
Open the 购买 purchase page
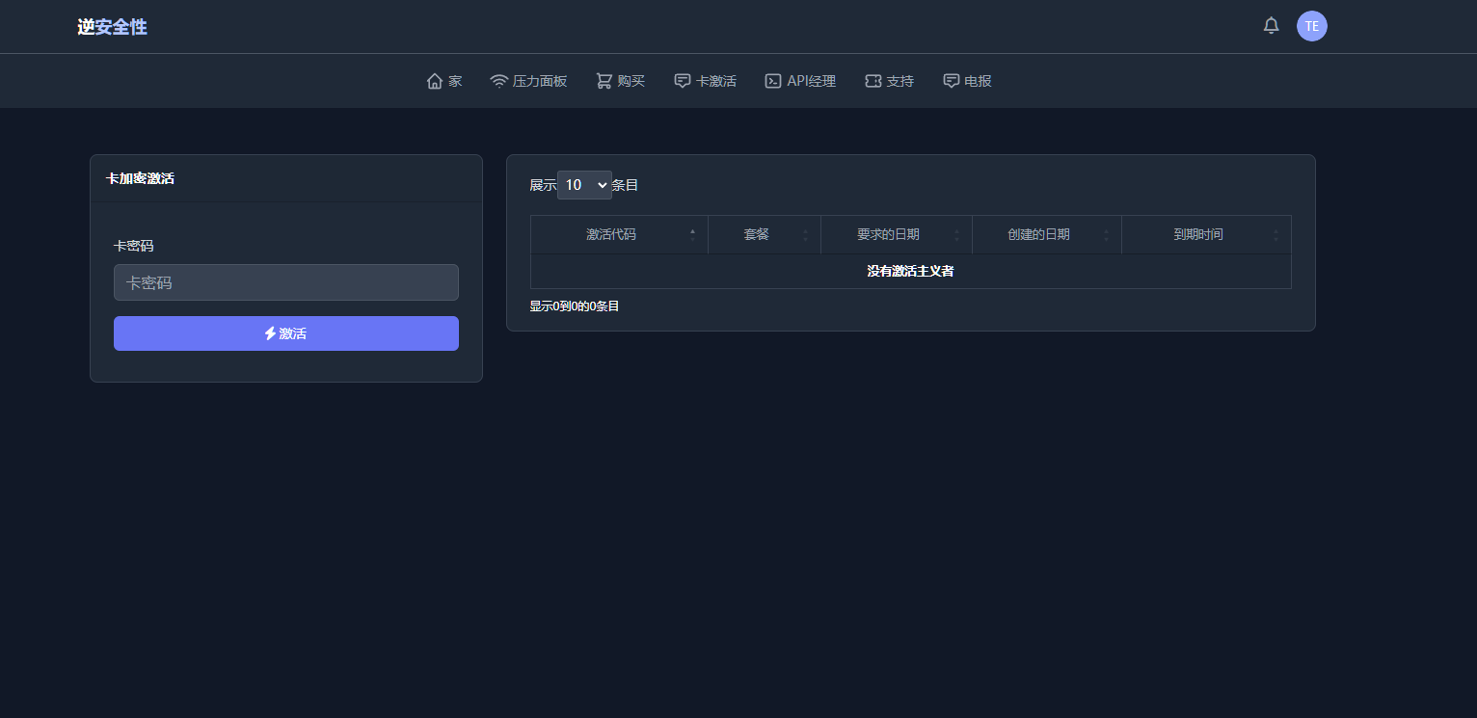(x=620, y=81)
